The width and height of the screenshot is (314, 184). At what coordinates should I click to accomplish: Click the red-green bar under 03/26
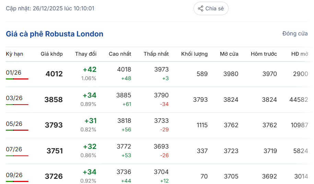click(x=17, y=105)
